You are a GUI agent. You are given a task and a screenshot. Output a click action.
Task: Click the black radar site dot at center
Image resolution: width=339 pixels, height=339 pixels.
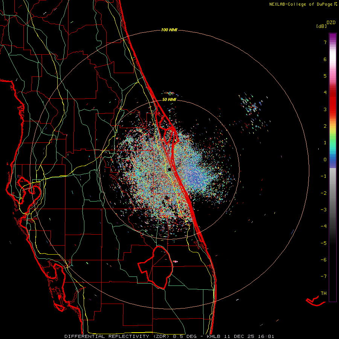[x=169, y=169]
